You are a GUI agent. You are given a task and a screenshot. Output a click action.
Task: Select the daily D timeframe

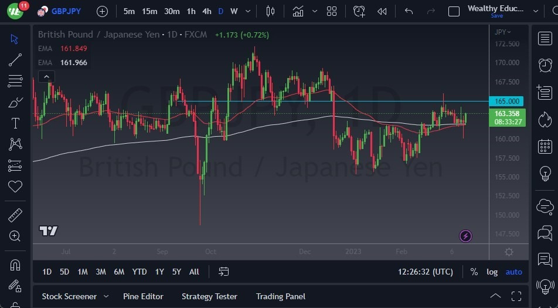[220, 11]
